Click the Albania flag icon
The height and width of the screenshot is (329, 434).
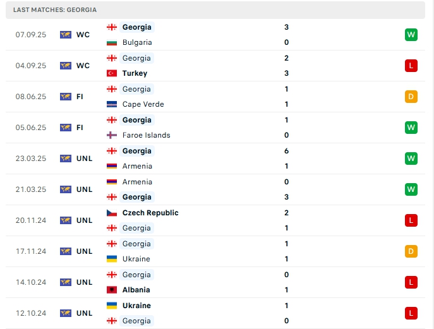112,290
